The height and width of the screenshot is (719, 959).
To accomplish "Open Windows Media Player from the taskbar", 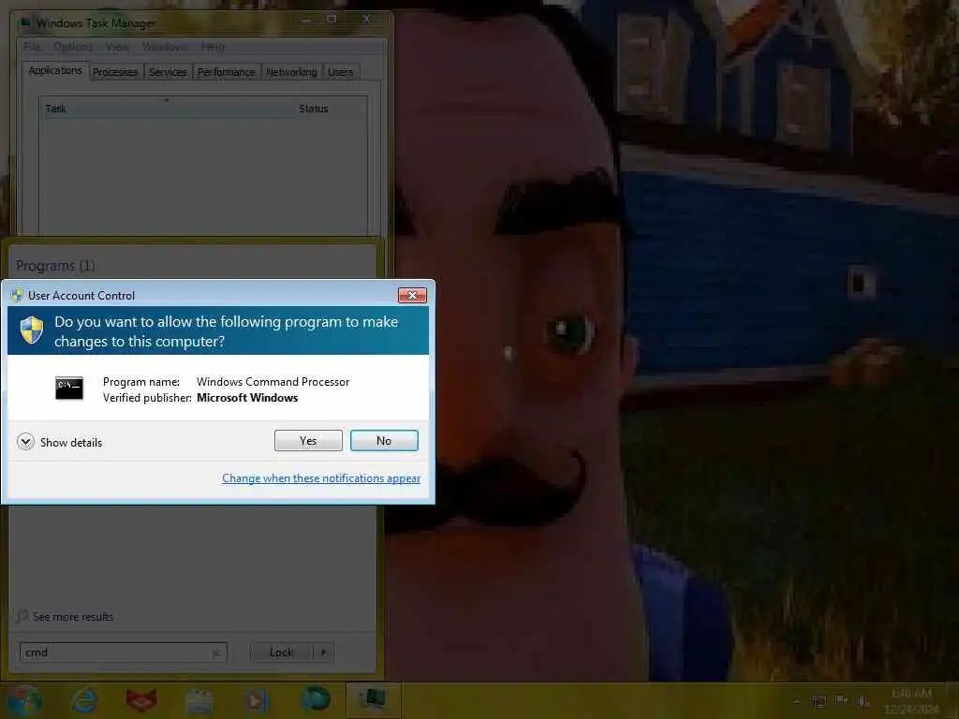I will [257, 700].
